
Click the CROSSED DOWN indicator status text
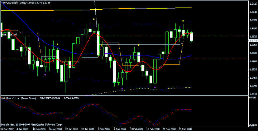[x=50, y=98]
